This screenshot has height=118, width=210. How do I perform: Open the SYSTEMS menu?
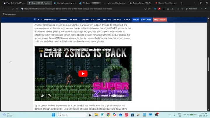click(63, 20)
